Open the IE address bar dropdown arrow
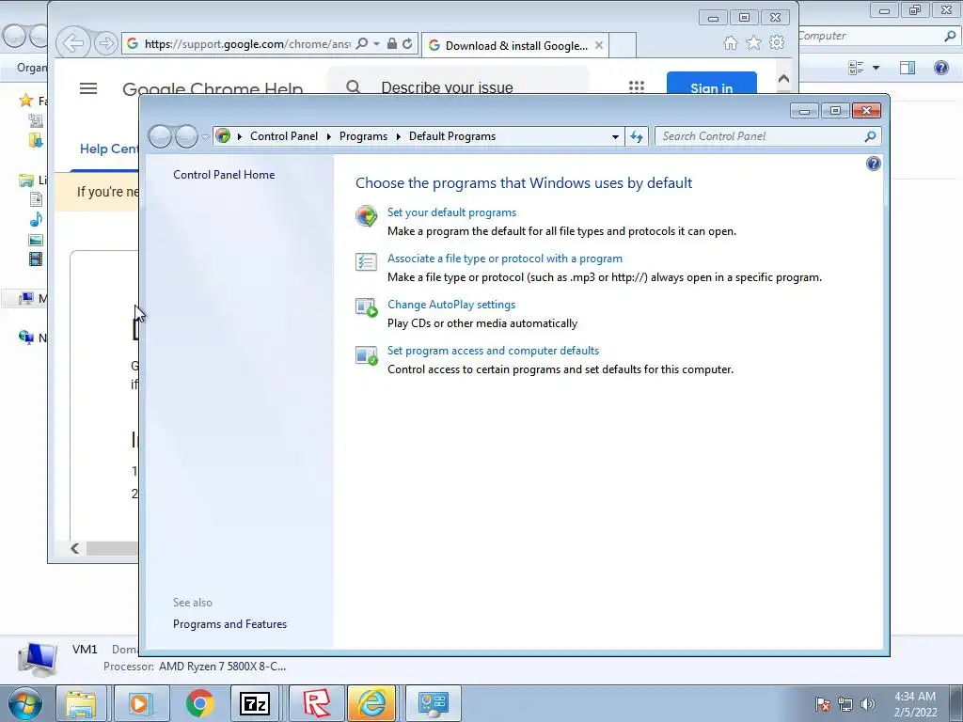The width and height of the screenshot is (963, 722). point(376,44)
